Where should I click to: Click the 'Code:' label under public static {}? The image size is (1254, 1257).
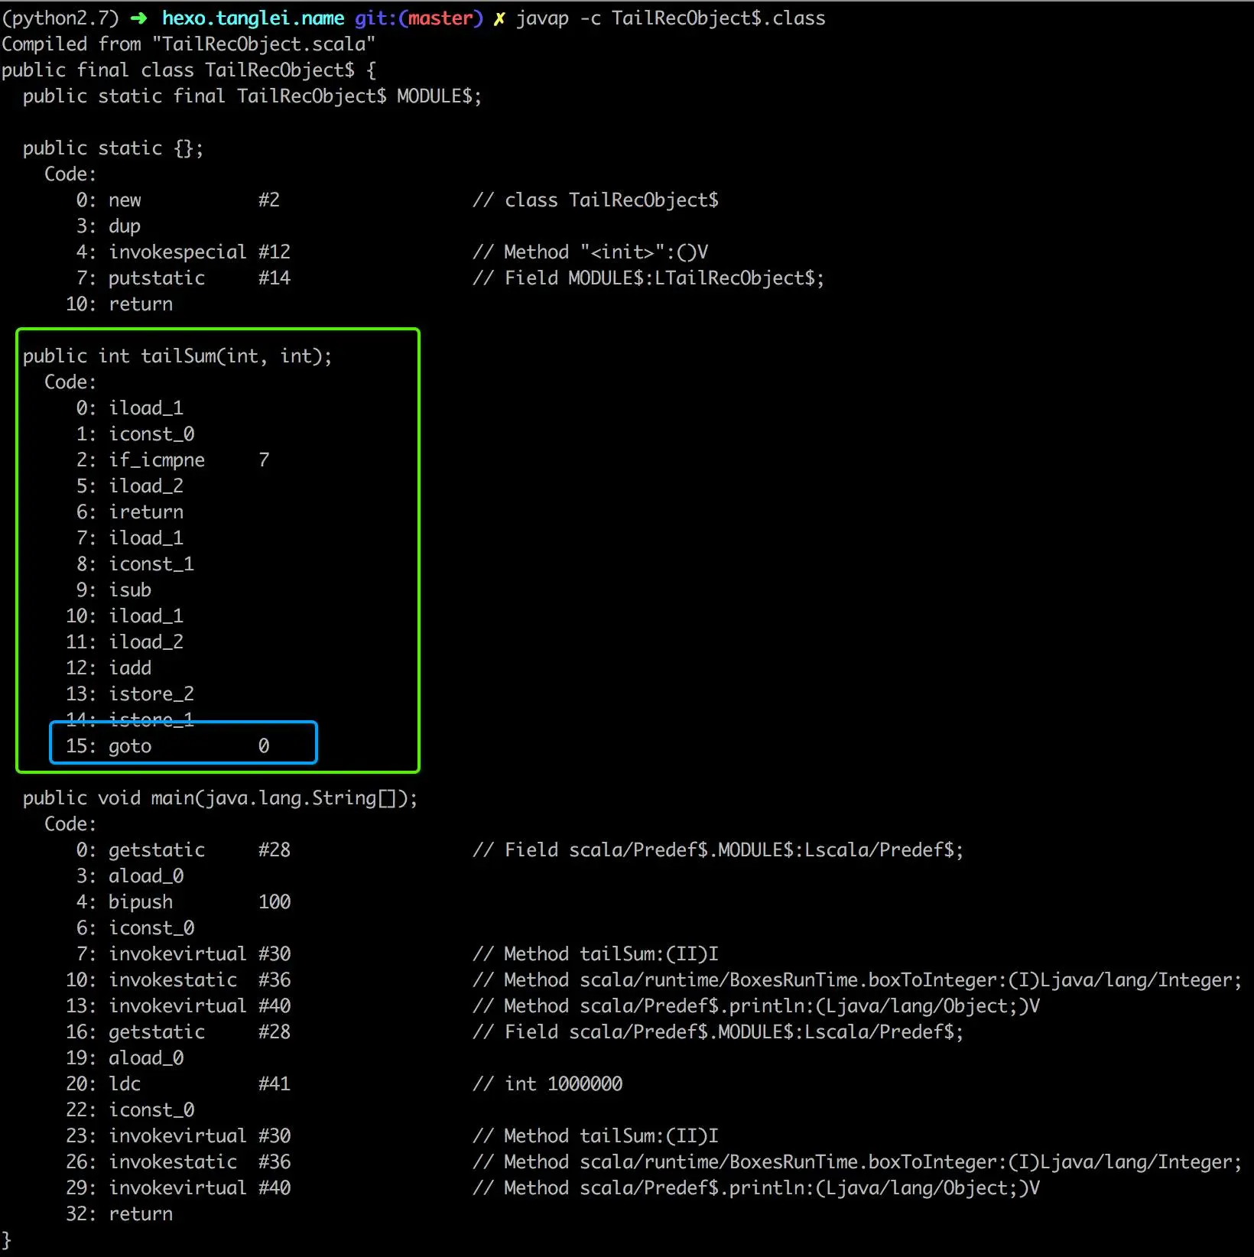point(70,174)
